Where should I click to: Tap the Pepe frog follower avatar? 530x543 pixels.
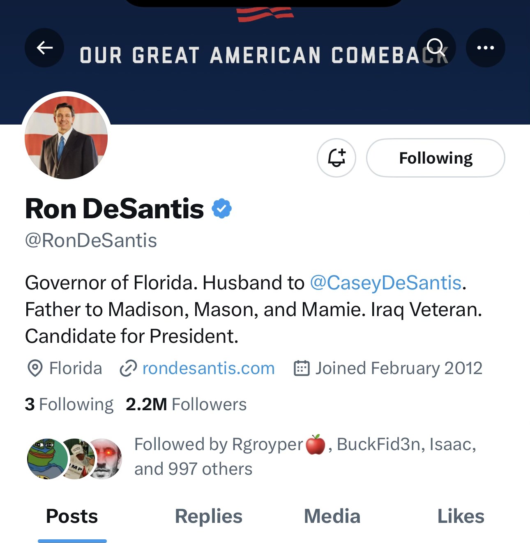[x=47, y=459]
